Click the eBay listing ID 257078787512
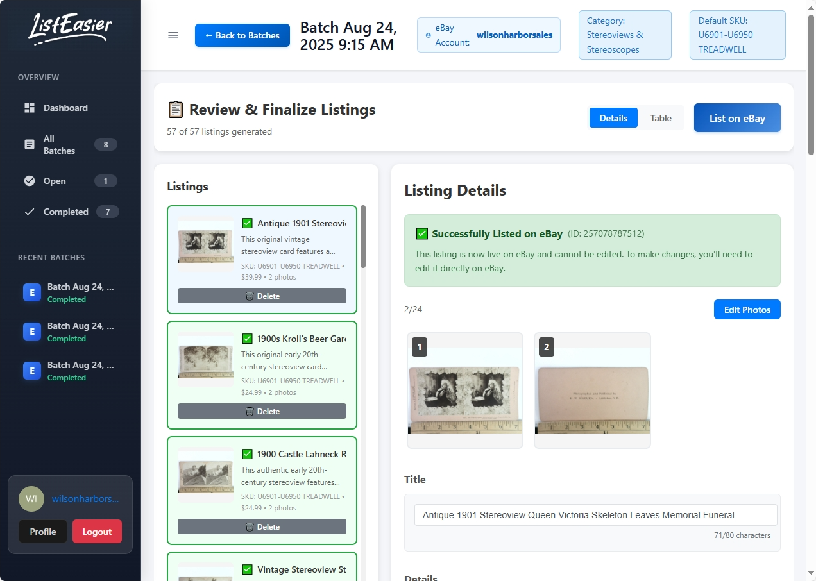 606,233
